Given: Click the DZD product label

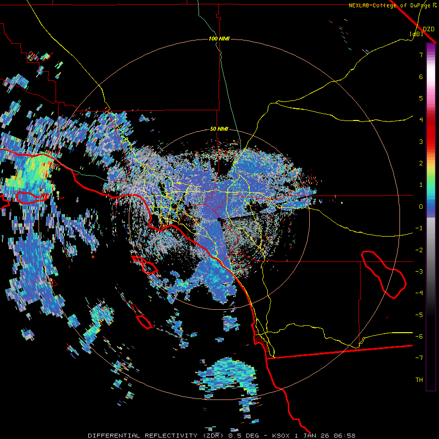Looking at the screenshot, I should point(428,29).
